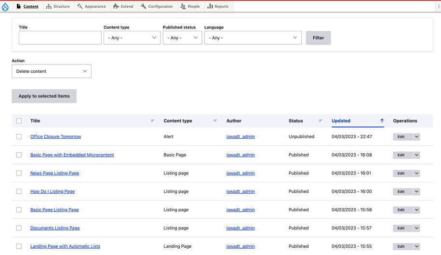Click the Alert content type cell
Viewport: 441px width, 255px height.
coord(169,136)
